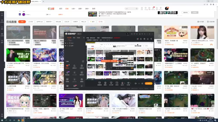The height and width of the screenshot is (122, 218).
Task: Expand the 视频 navigation dropdown
Action: pos(80,9)
